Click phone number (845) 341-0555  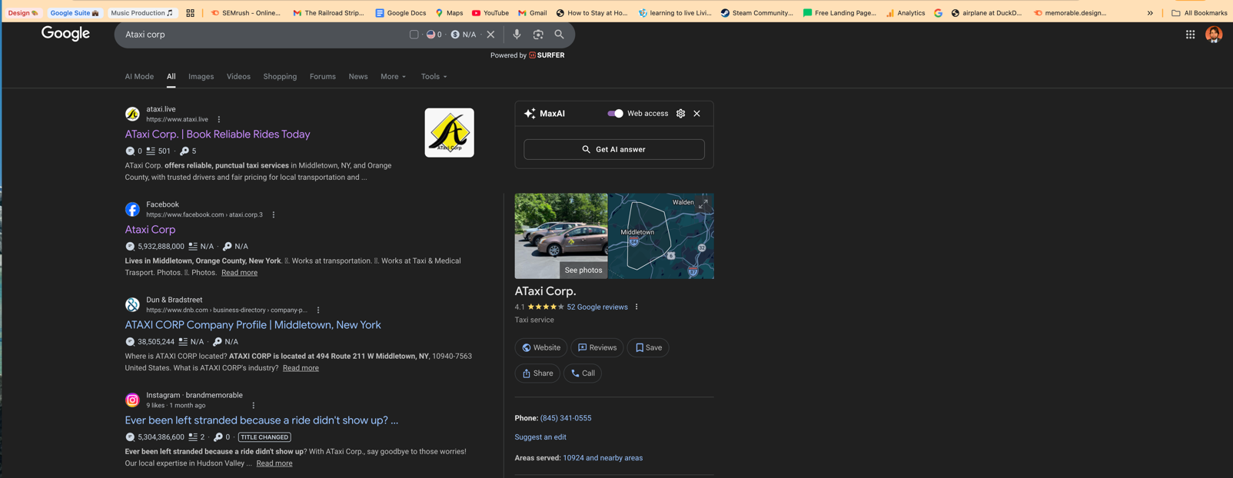566,418
